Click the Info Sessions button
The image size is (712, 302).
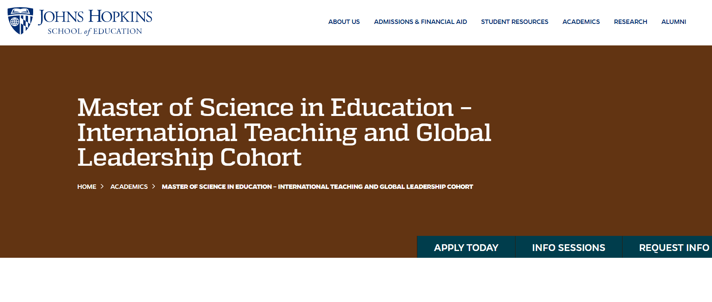[569, 247]
